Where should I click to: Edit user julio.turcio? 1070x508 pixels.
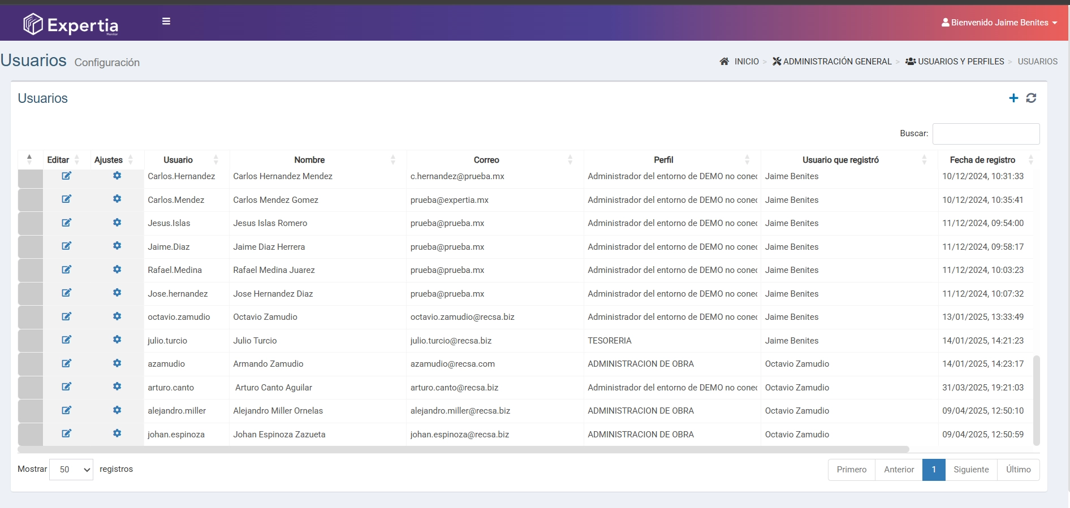click(67, 340)
